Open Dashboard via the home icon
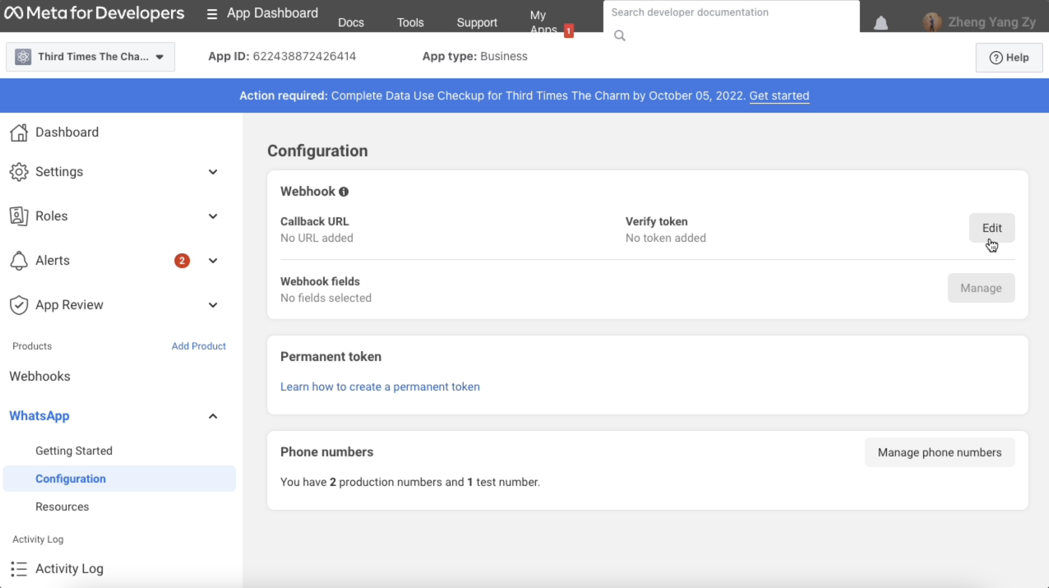The width and height of the screenshot is (1049, 588). 19,132
